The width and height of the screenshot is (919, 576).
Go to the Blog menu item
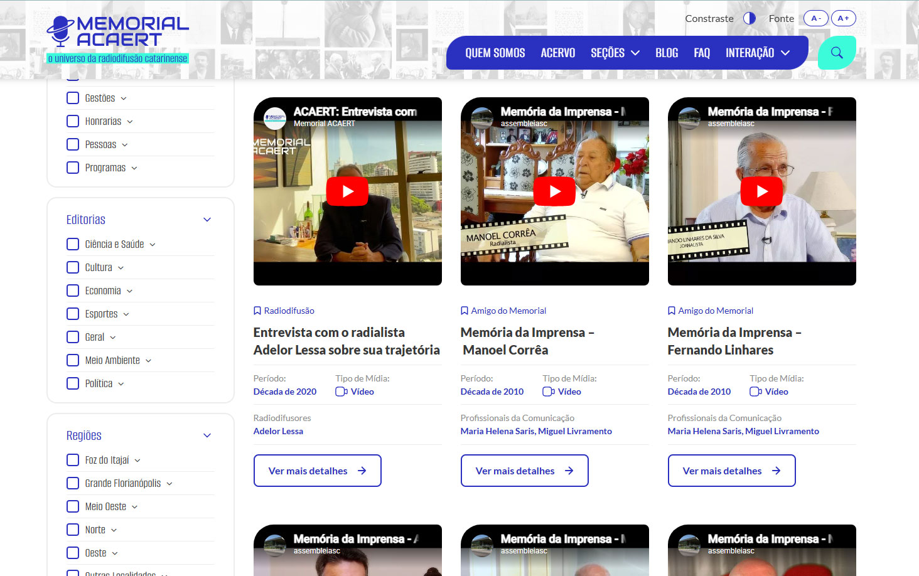click(666, 53)
